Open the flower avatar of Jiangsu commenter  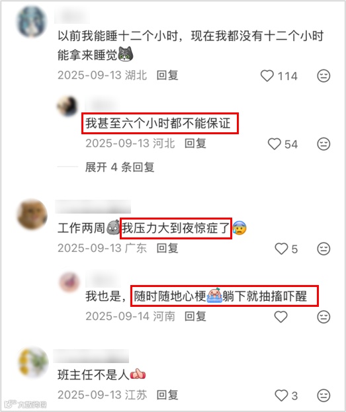(x=33, y=362)
